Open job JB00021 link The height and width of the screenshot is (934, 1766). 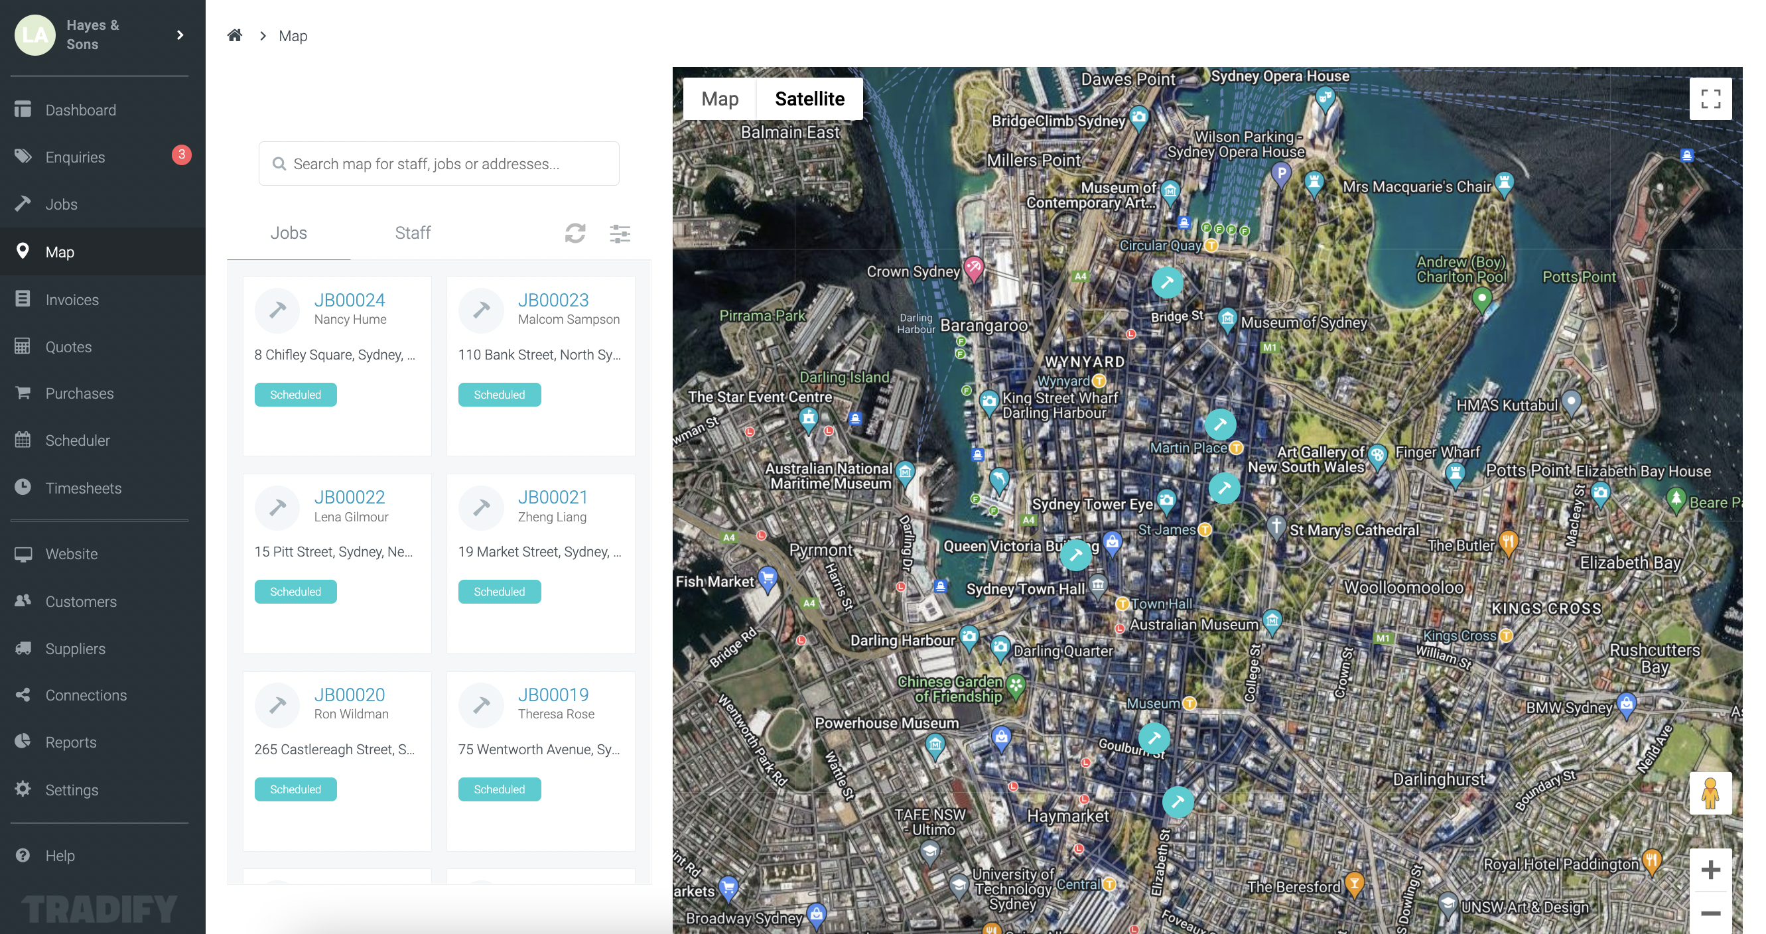pos(553,497)
